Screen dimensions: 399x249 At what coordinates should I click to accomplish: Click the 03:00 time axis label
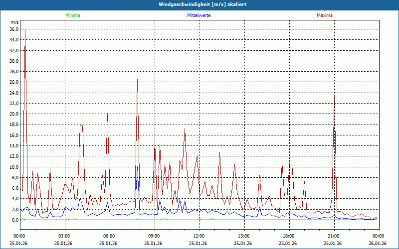64,236
